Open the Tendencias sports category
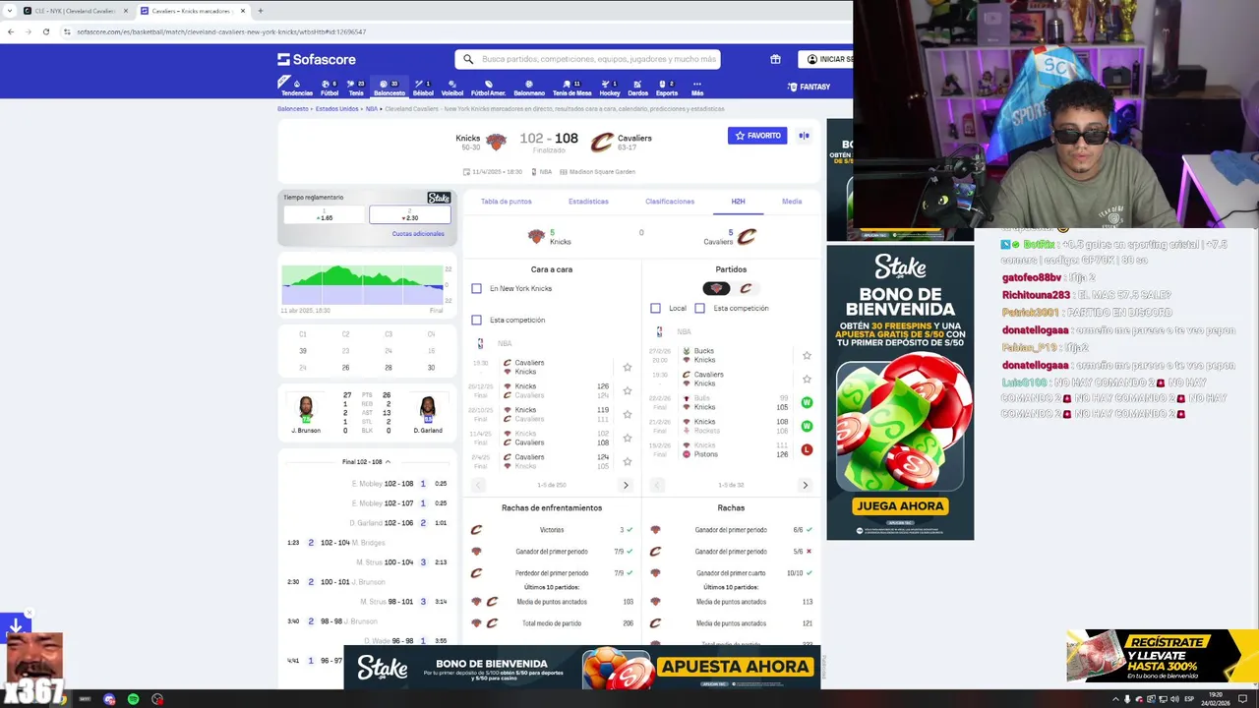 296,88
